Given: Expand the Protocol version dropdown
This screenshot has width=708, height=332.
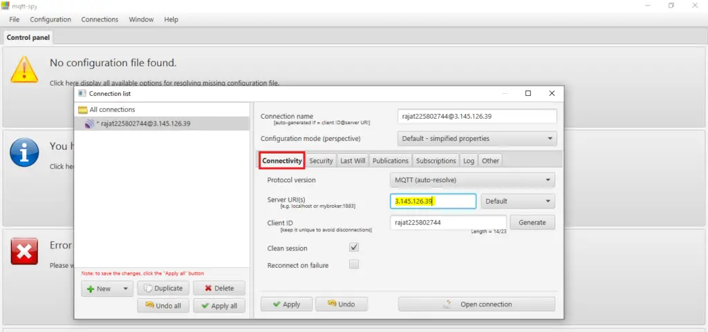Looking at the screenshot, I should coord(472,179).
